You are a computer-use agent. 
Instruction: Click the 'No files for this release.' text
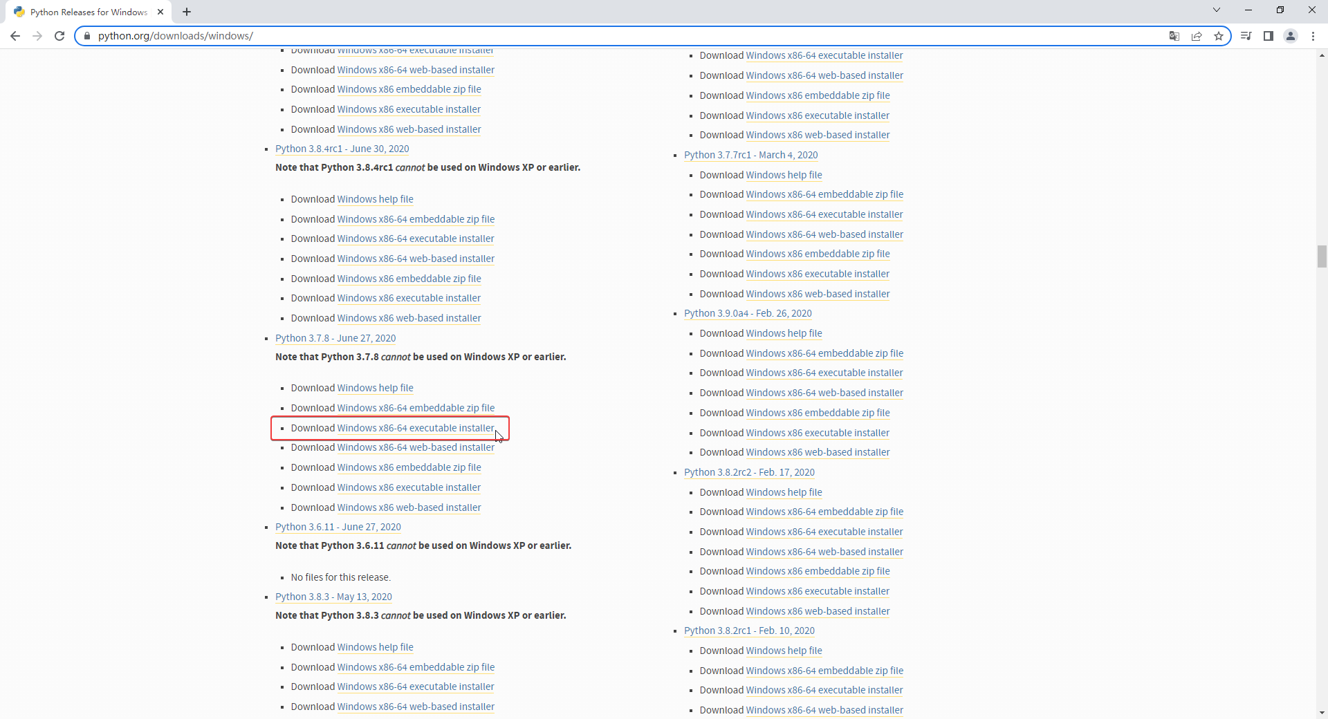[340, 577]
